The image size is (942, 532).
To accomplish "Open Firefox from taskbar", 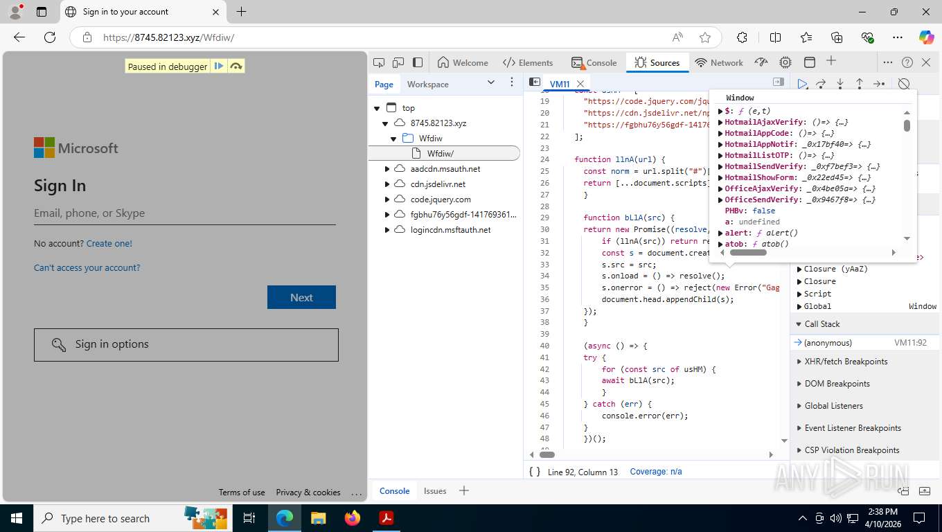I will click(x=353, y=517).
